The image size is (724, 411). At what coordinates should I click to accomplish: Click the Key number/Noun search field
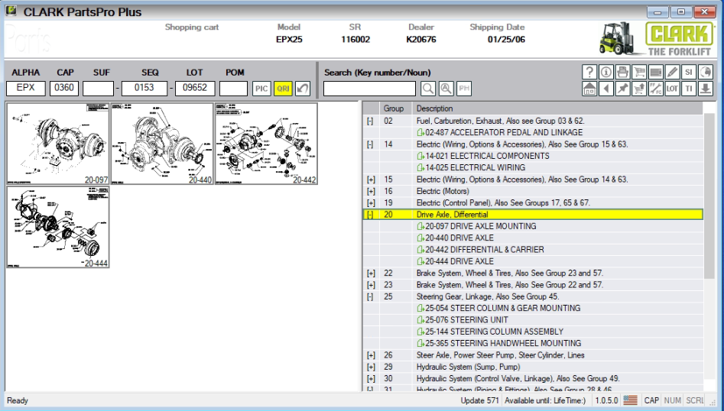[x=369, y=89]
